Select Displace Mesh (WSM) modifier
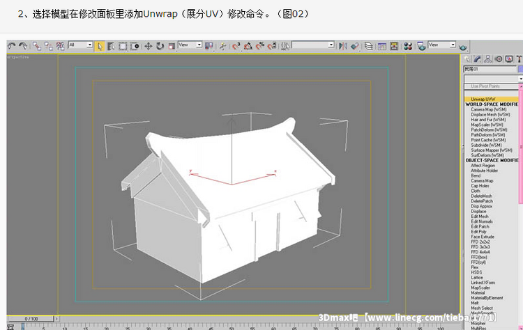Screen dimensions: 523x330 click(490, 115)
